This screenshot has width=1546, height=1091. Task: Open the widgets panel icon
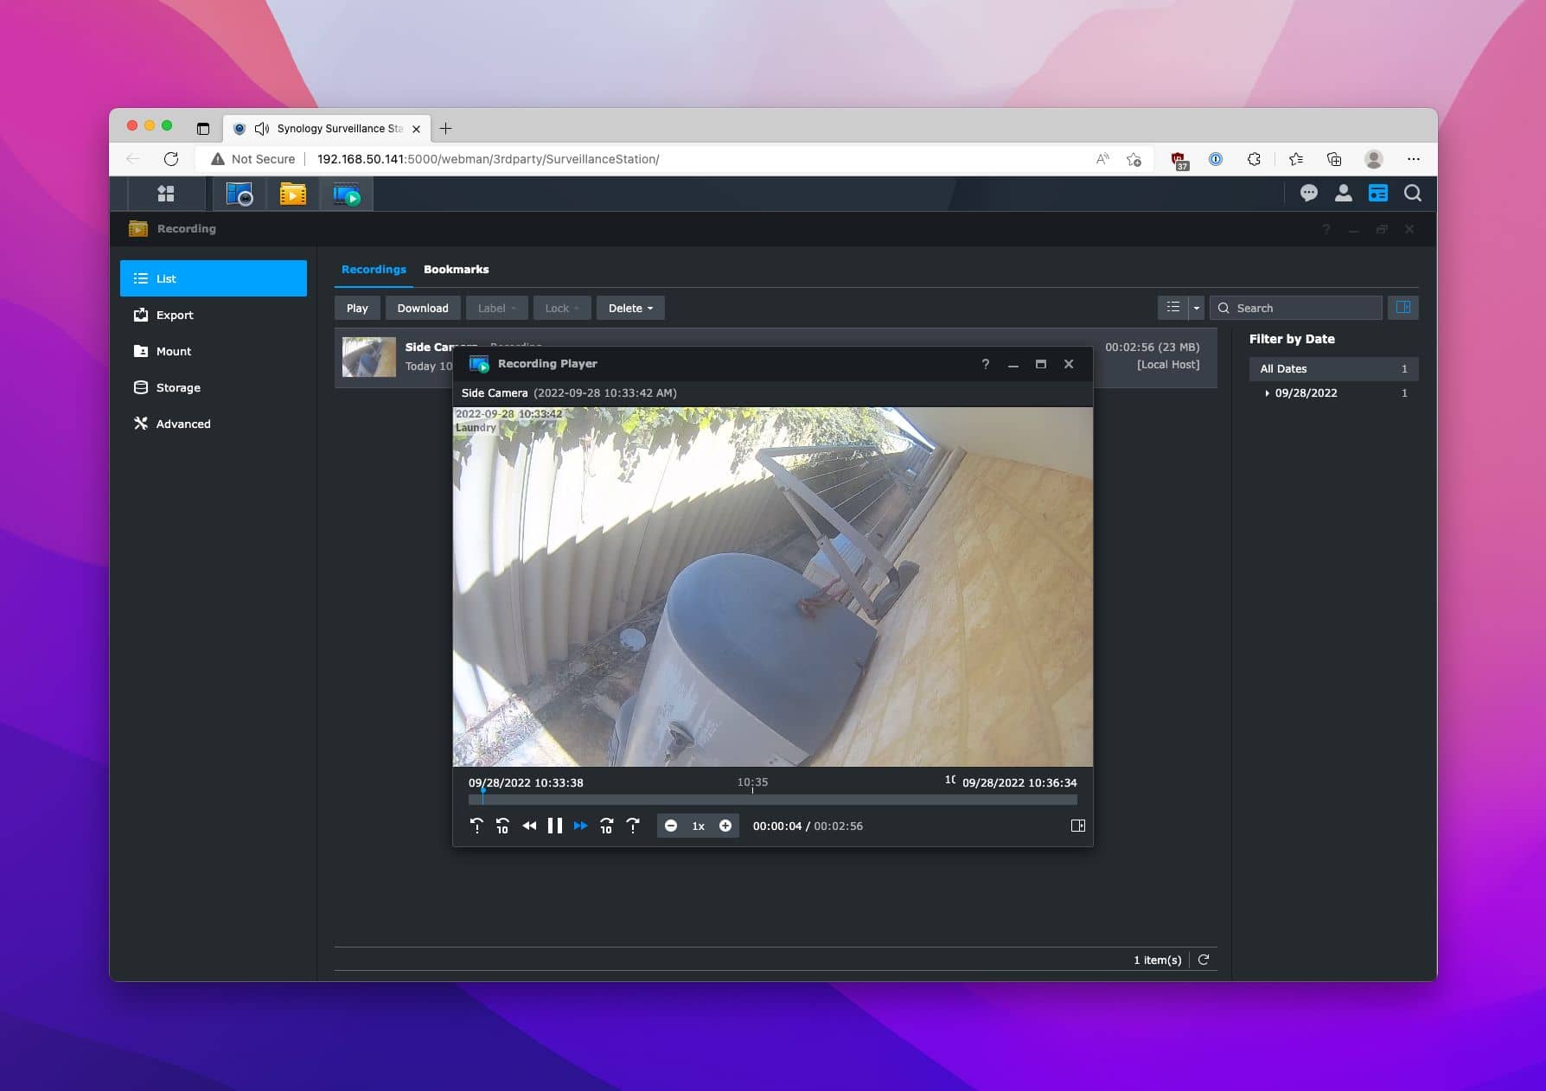1378,194
